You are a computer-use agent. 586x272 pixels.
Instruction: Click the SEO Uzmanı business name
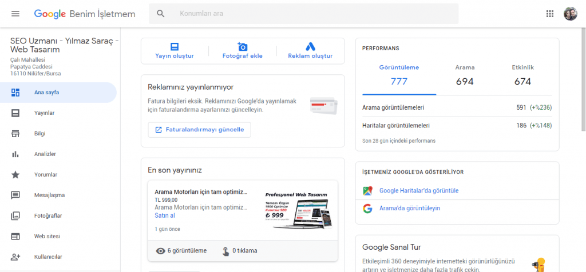(64, 45)
